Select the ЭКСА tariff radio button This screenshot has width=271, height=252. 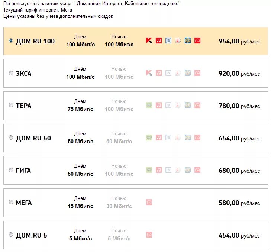pos(11,73)
